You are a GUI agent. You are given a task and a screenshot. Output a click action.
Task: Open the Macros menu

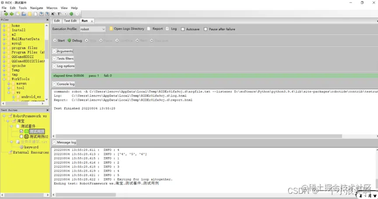[x=52, y=8]
